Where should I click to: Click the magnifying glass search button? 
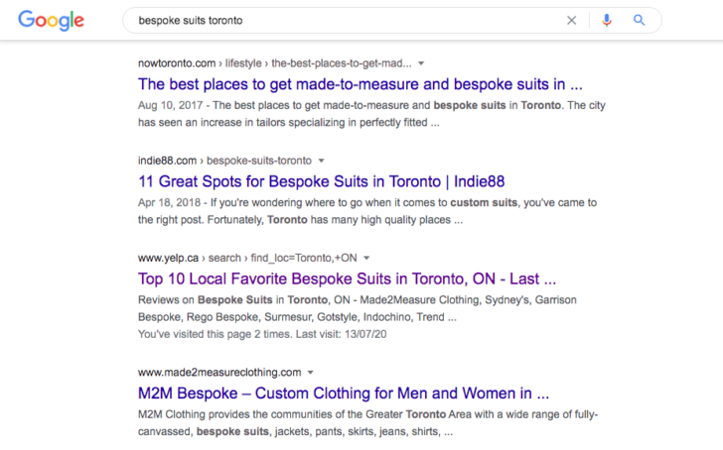coord(639,20)
